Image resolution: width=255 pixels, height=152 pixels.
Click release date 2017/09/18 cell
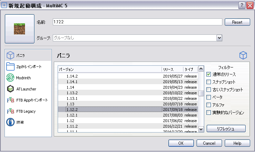pos(173,110)
